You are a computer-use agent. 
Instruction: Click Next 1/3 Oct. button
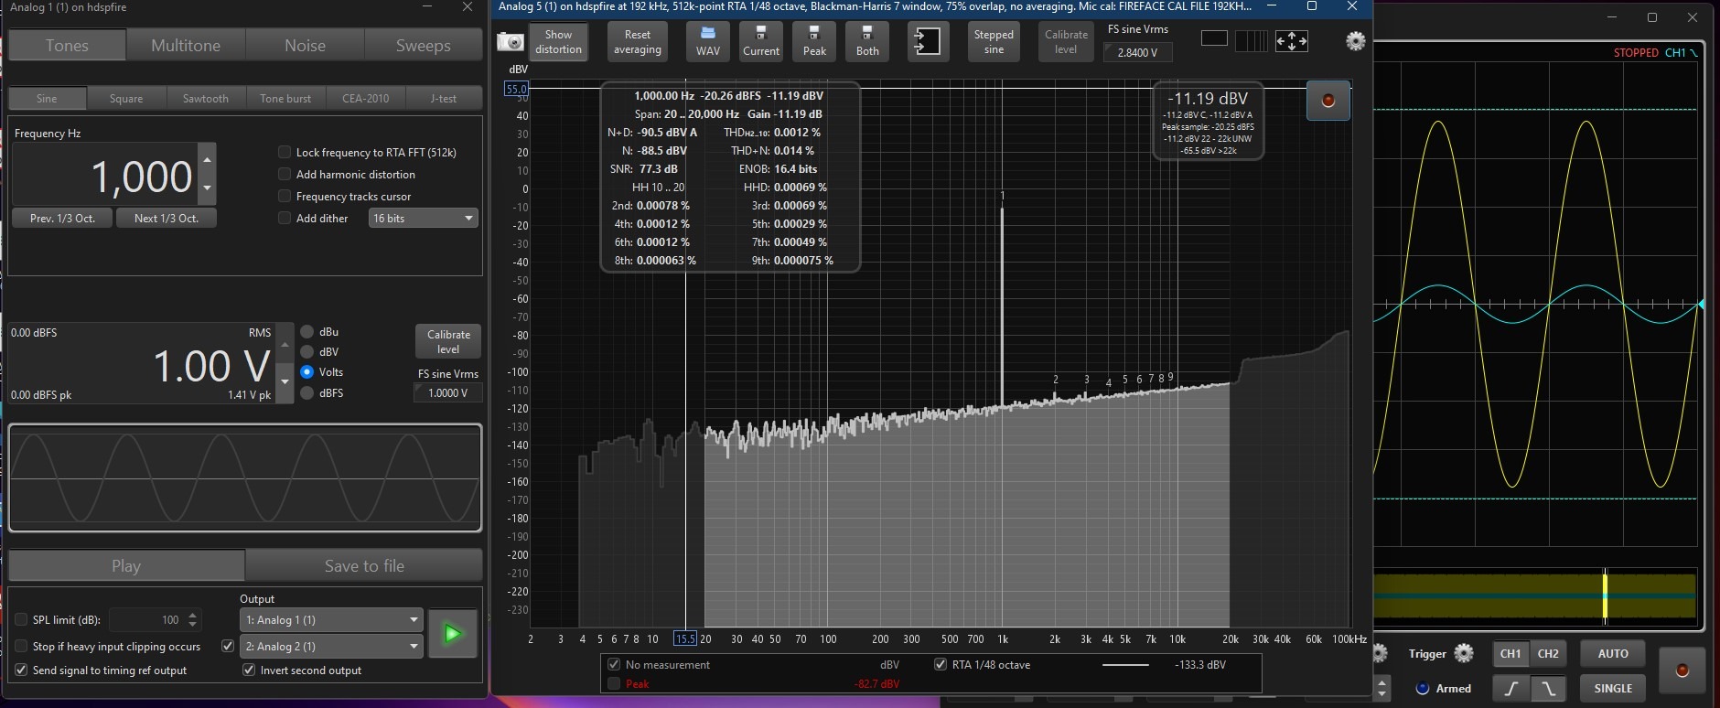[x=167, y=219]
